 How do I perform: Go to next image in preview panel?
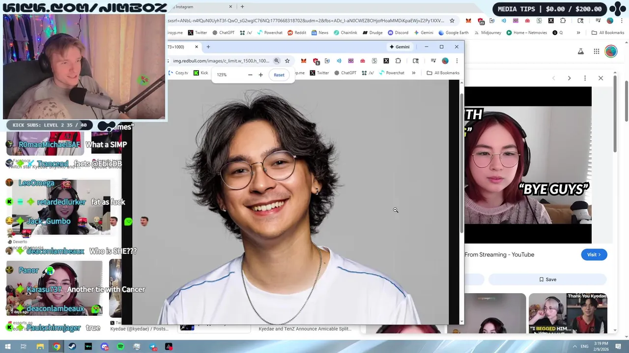569,78
